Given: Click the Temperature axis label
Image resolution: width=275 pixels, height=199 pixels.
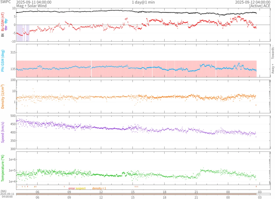Looking at the screenshot, I should [3, 168].
